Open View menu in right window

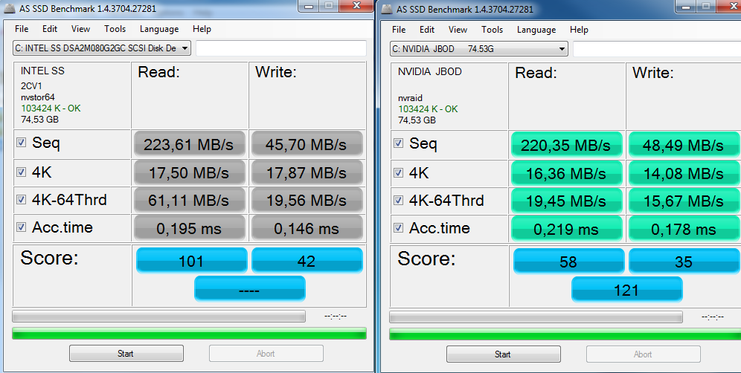click(458, 29)
